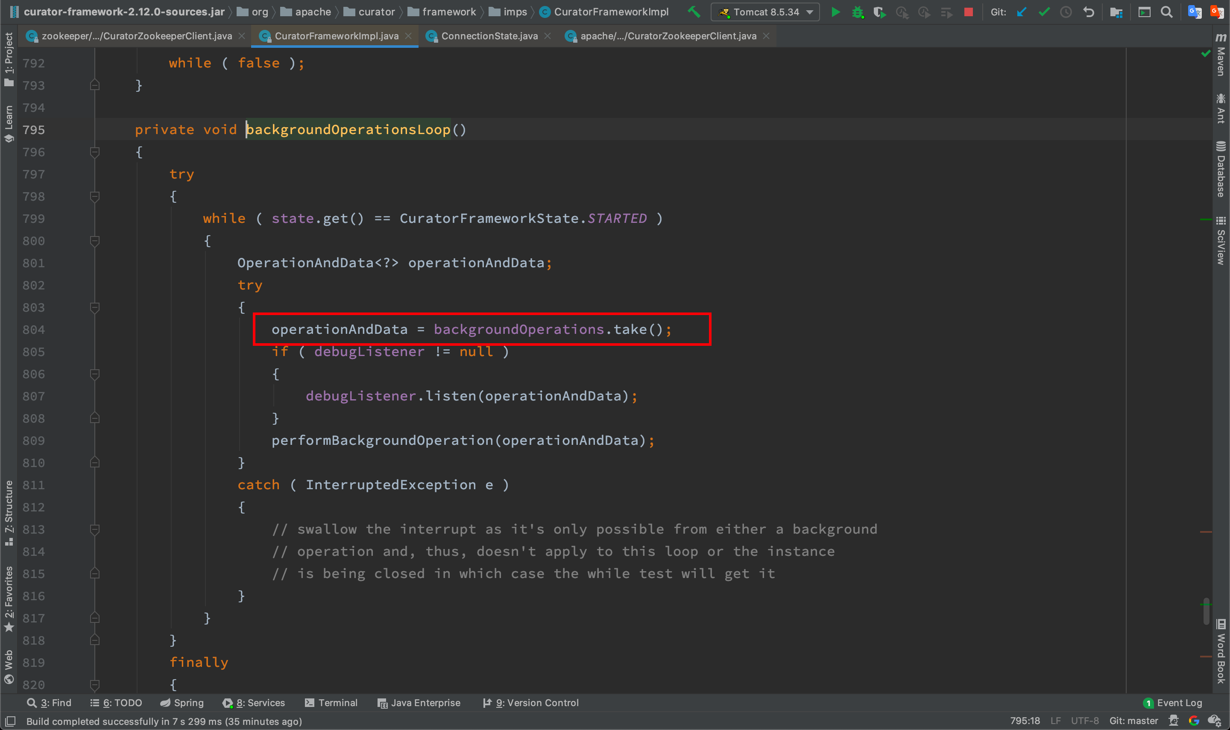Screen dimensions: 1230x730
Task: Click Git update project arrow
Action: click(1022, 12)
